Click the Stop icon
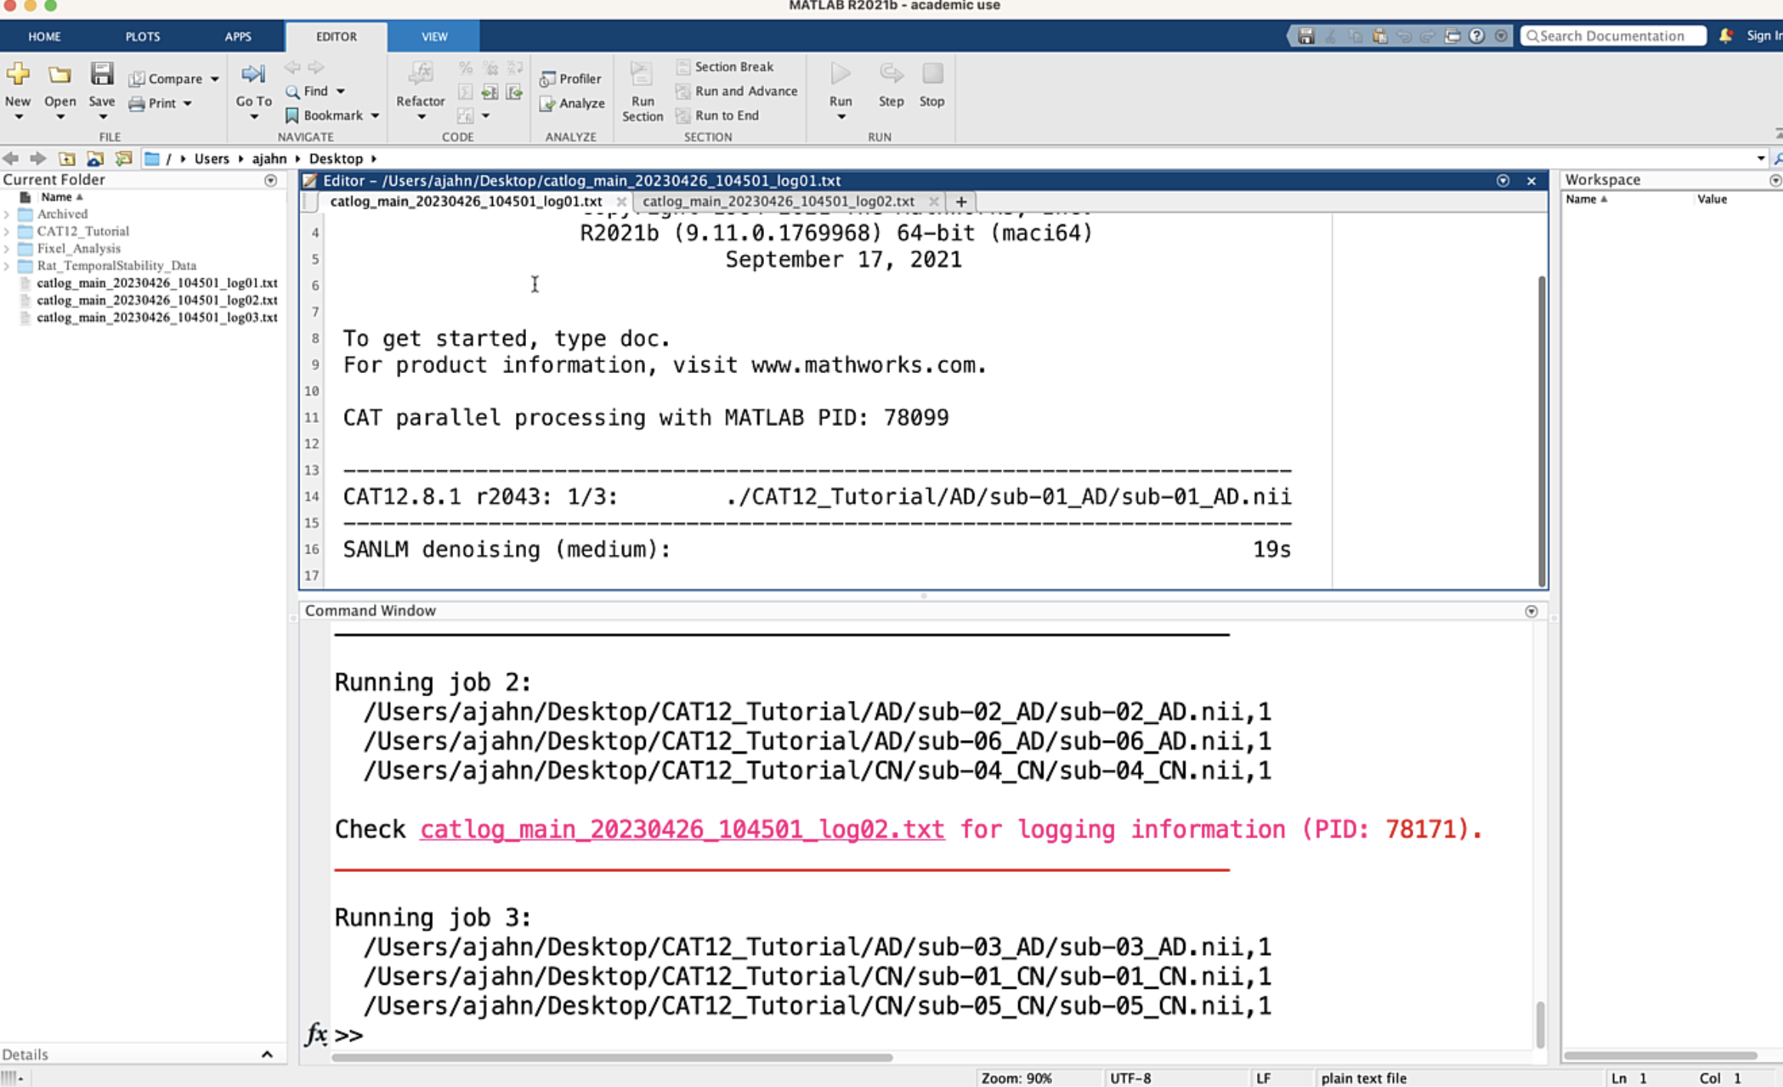The height and width of the screenshot is (1087, 1783). coord(932,74)
